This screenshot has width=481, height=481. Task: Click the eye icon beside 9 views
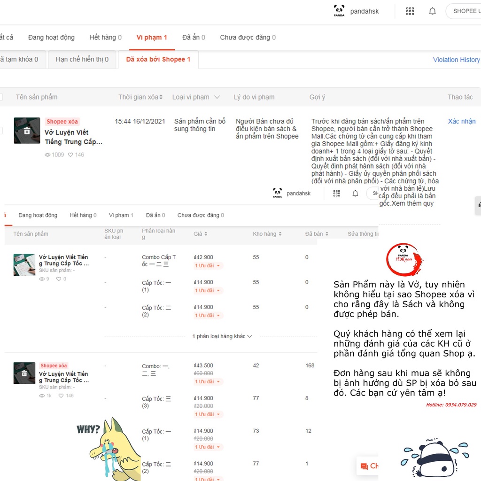click(x=42, y=279)
